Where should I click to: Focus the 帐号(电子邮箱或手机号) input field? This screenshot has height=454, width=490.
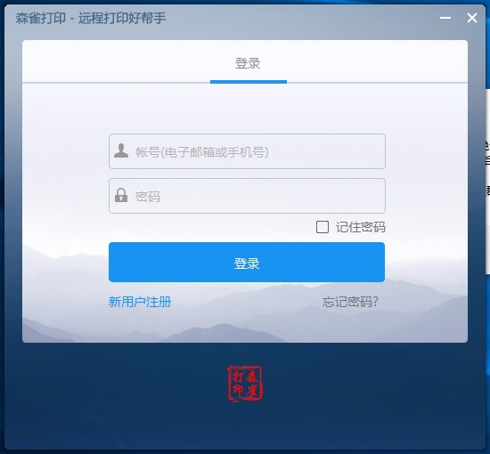pos(247,151)
